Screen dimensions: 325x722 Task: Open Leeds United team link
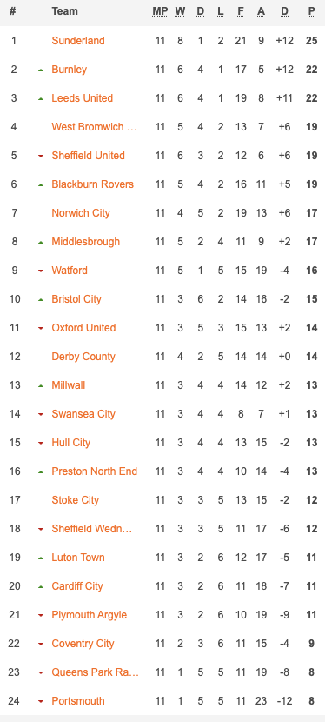pyautogui.click(x=83, y=98)
